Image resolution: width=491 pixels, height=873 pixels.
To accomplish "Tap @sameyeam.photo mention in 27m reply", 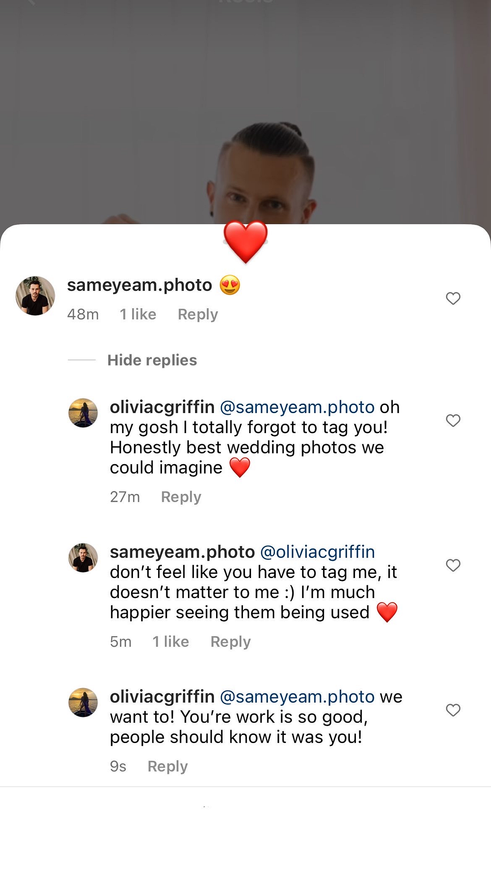I will (297, 408).
